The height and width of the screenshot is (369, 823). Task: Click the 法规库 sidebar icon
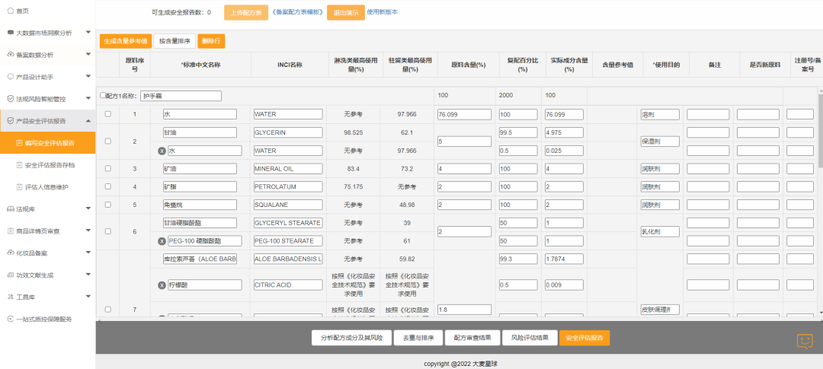(x=11, y=208)
